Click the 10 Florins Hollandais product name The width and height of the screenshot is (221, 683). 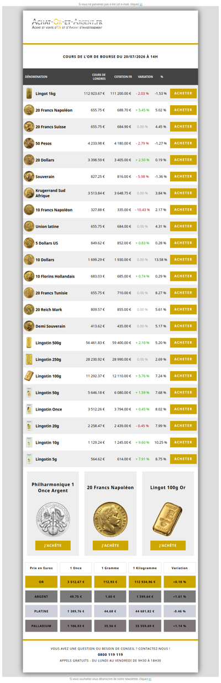pyautogui.click(x=55, y=276)
